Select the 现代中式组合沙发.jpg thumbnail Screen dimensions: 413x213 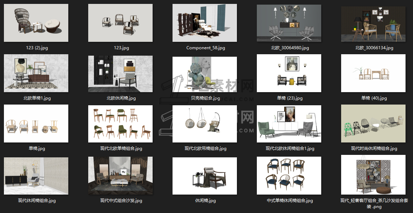point(120,176)
